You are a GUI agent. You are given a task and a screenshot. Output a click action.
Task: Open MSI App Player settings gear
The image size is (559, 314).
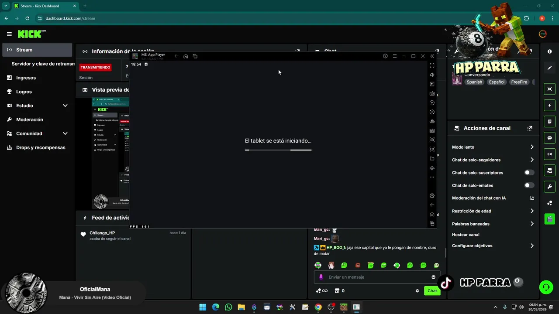click(432, 196)
